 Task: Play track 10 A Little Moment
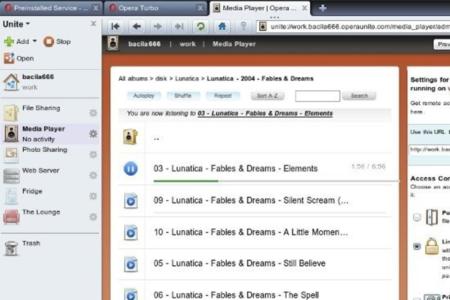(x=131, y=232)
